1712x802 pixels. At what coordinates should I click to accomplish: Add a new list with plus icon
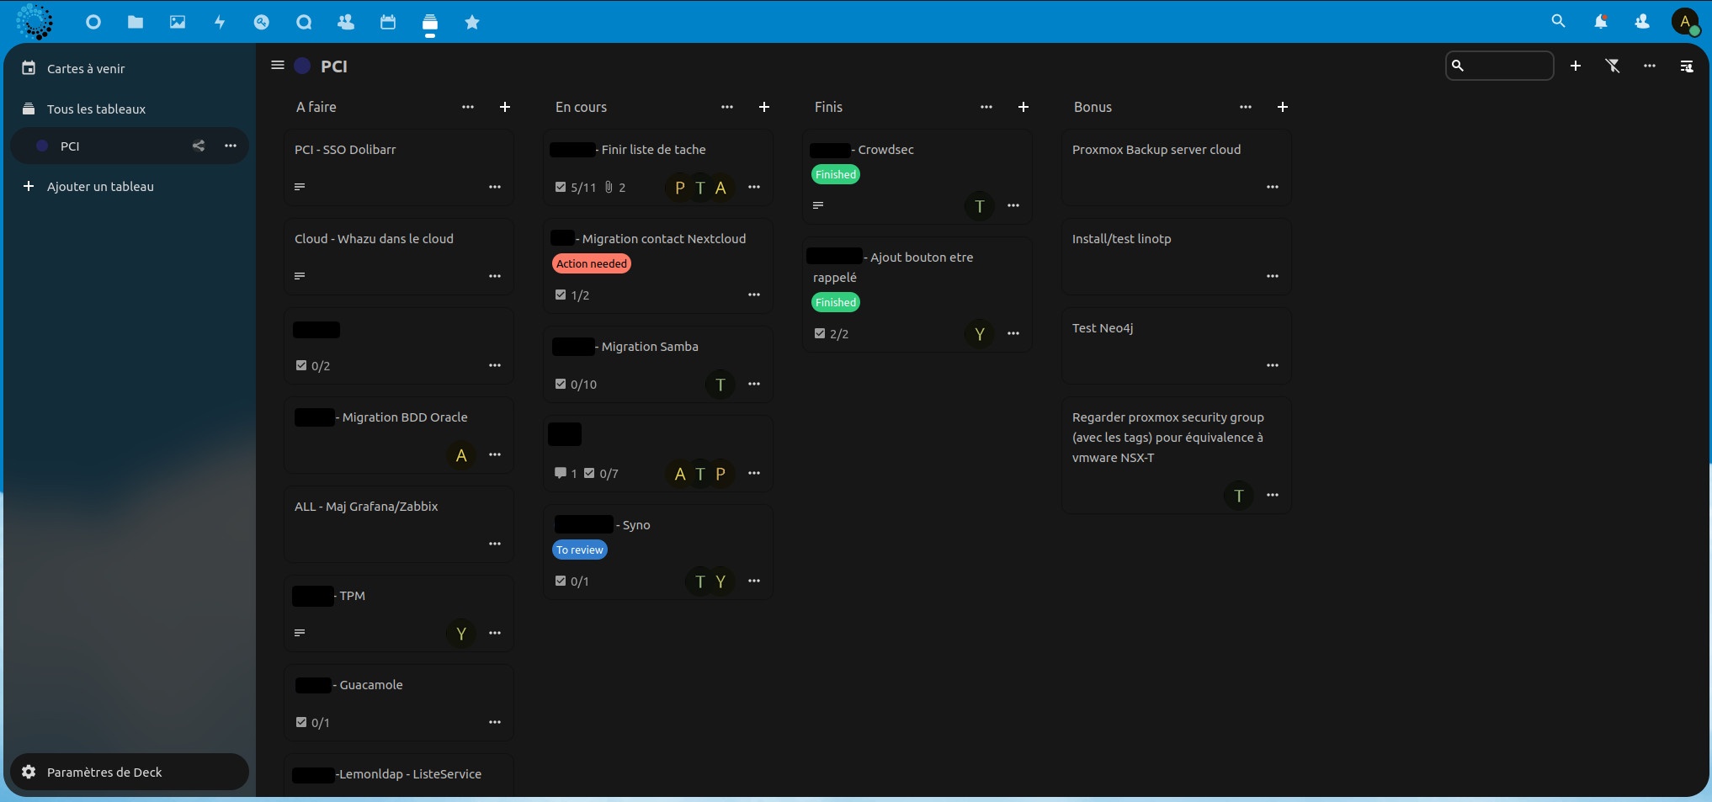pos(1576,66)
